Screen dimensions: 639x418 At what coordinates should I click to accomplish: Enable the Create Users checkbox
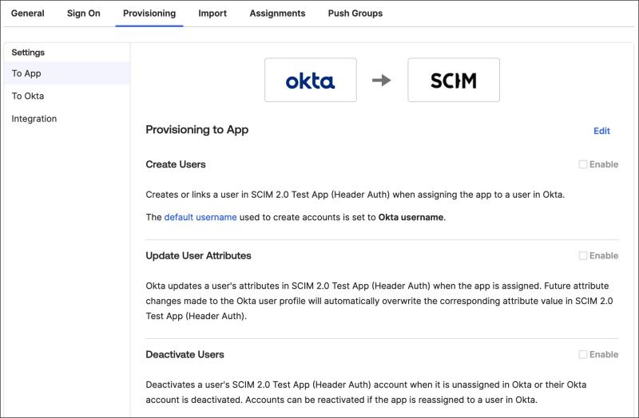tap(583, 164)
